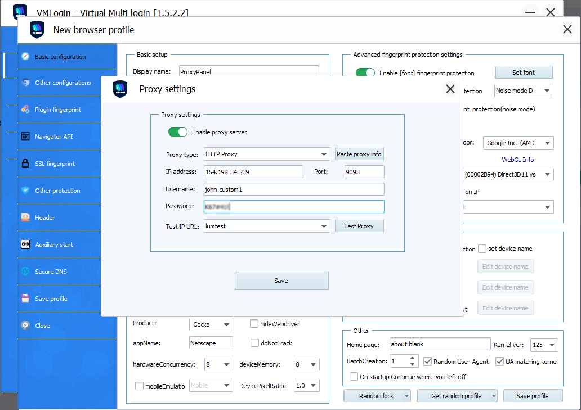
Task: Select Other configurations in the sidebar
Action: (x=62, y=83)
